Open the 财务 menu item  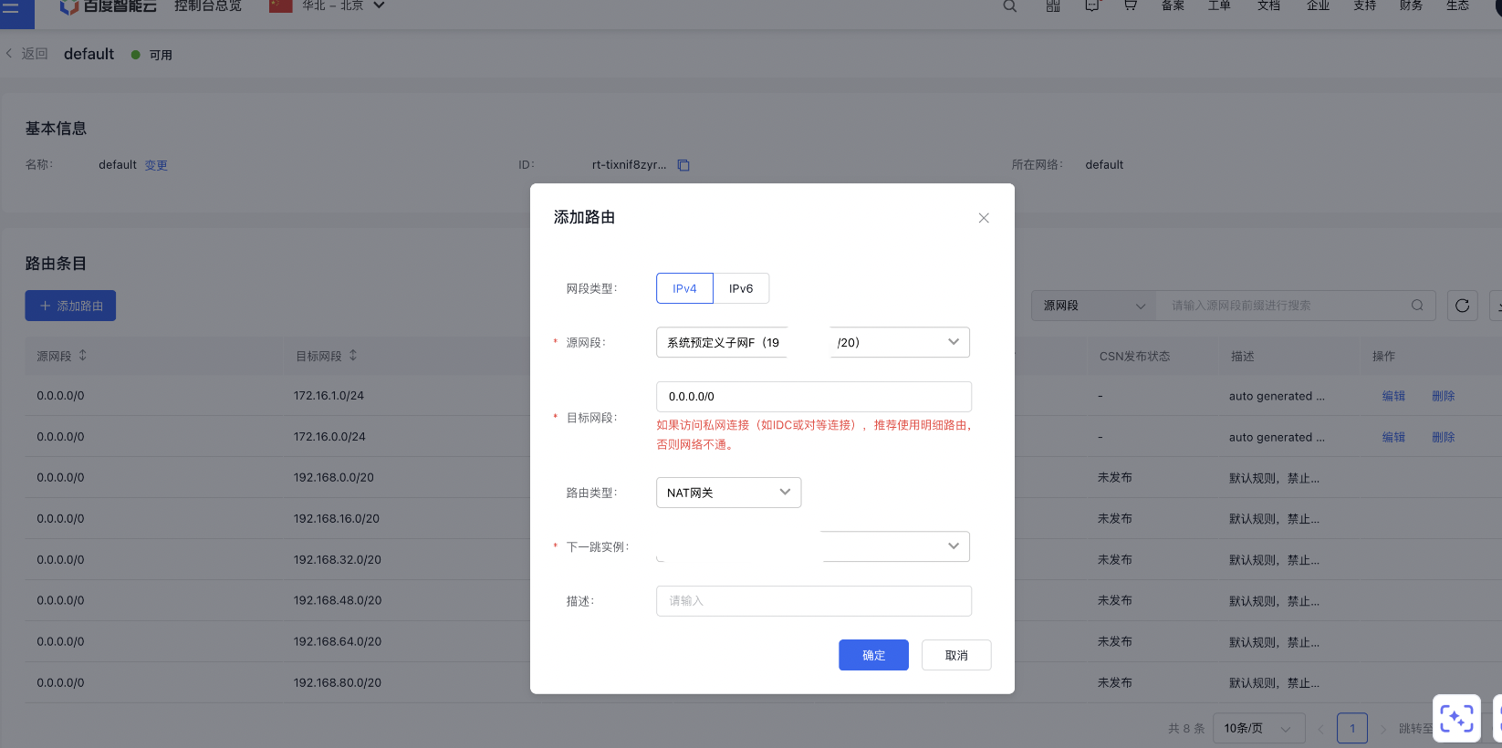click(1411, 5)
